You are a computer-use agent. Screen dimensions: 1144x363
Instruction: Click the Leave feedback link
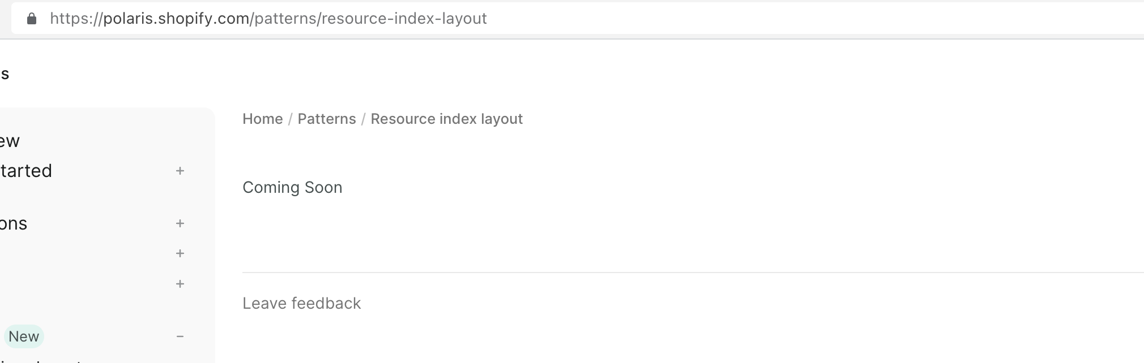301,303
